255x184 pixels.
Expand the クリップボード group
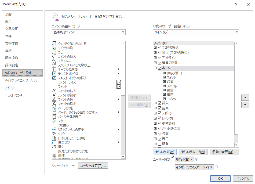[x=165, y=73]
